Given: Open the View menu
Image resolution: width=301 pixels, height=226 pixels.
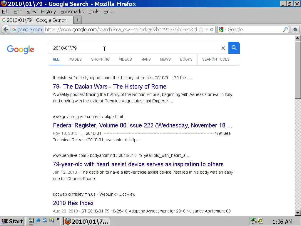Looking at the screenshot, I should [x=31, y=12].
